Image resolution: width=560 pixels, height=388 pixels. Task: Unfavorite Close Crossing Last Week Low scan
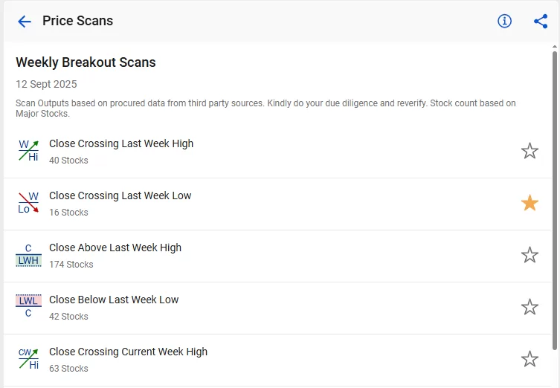530,203
